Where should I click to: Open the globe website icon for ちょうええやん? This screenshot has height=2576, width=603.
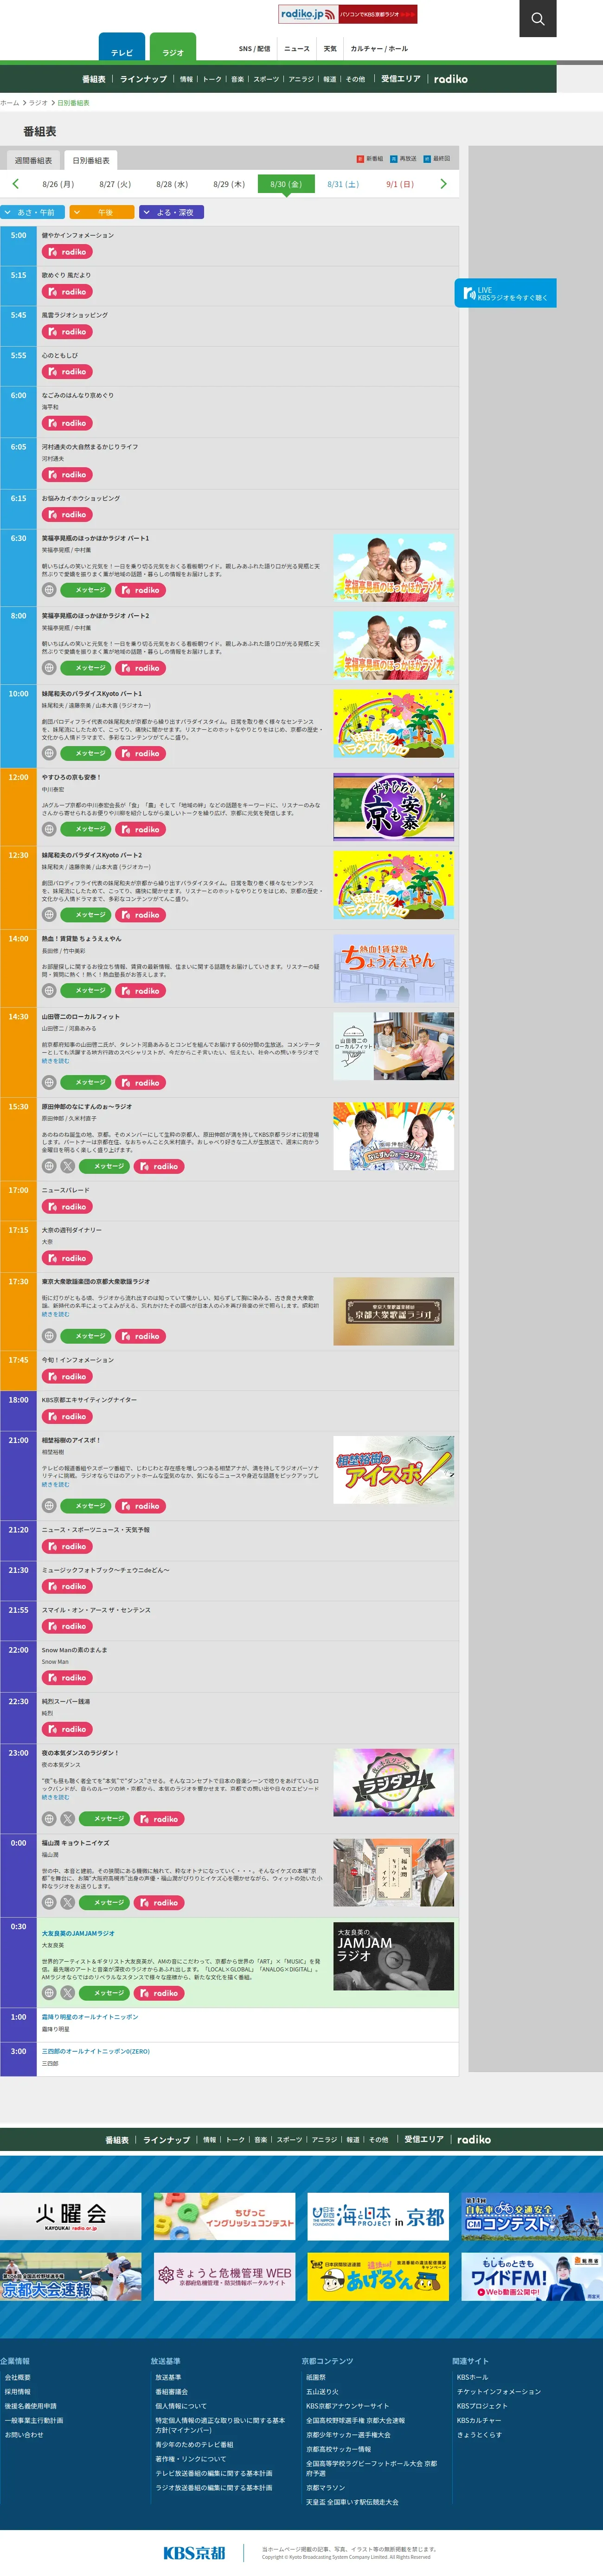click(x=49, y=991)
